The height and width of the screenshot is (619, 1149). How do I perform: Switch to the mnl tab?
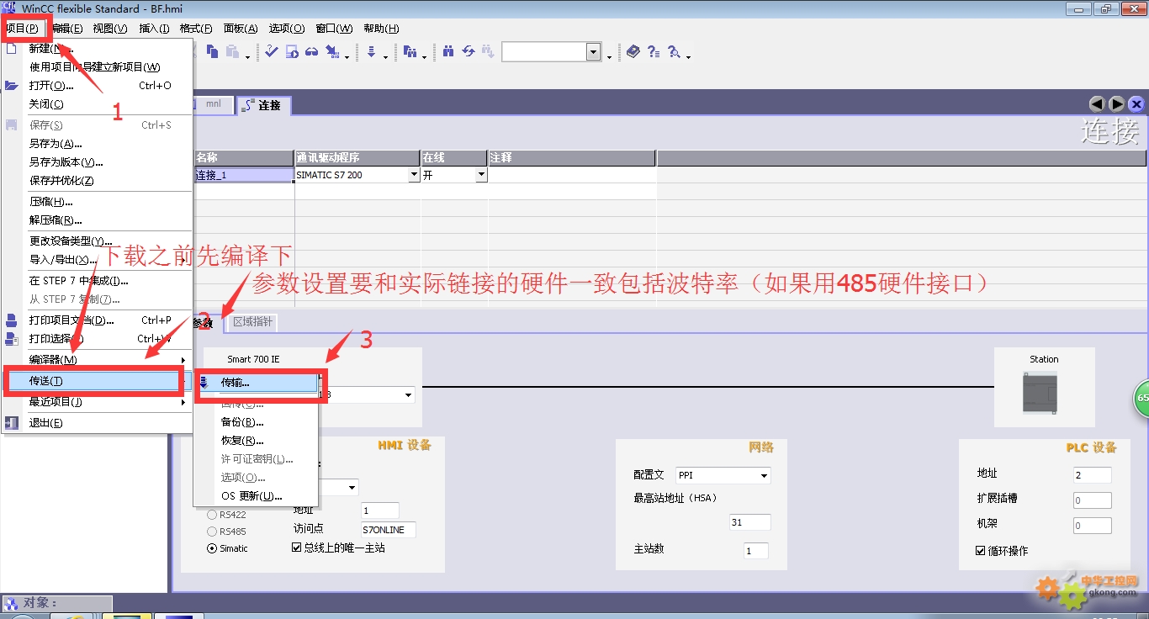tap(214, 104)
